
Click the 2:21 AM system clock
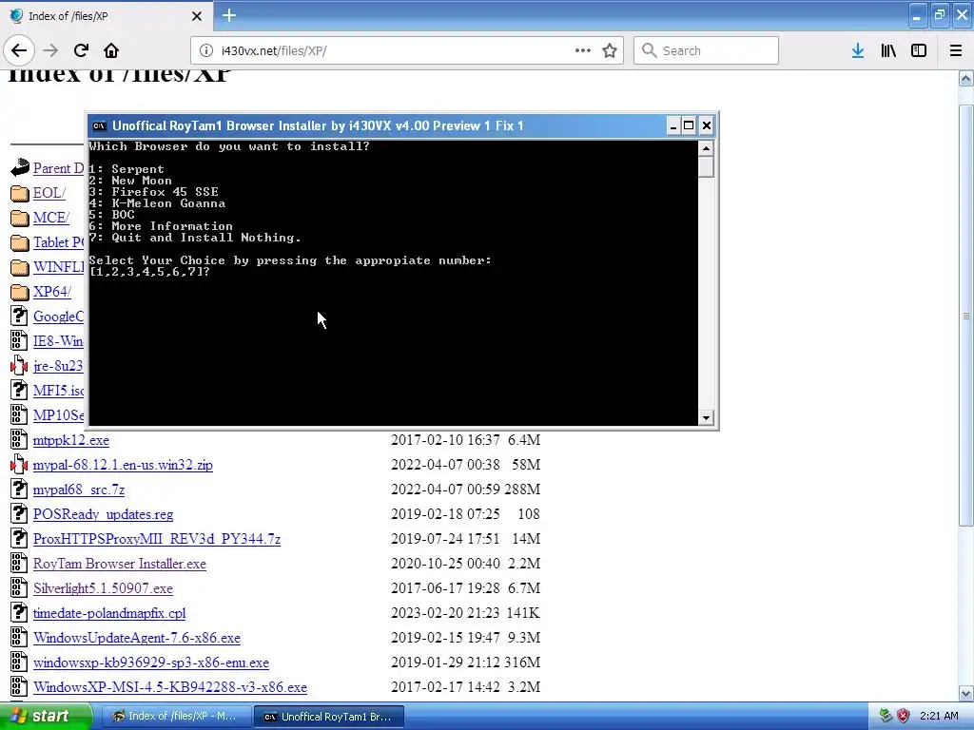(939, 717)
